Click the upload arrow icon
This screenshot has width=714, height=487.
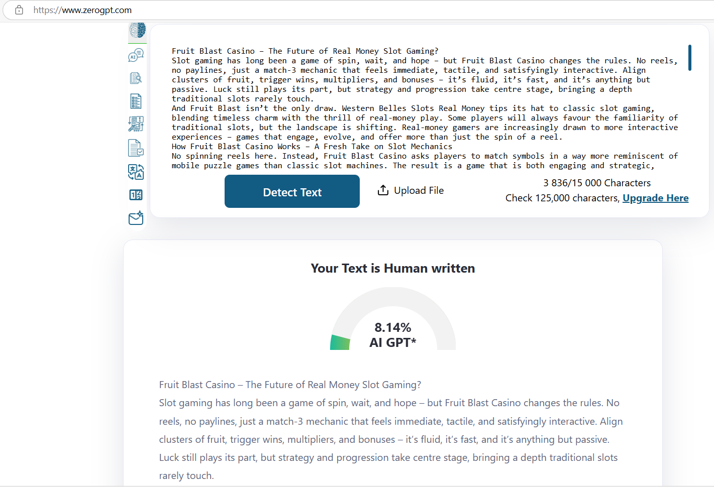click(x=383, y=190)
